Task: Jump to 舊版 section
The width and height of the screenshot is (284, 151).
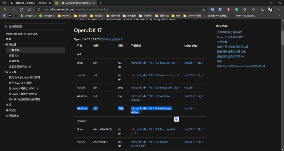Action: coord(220,62)
